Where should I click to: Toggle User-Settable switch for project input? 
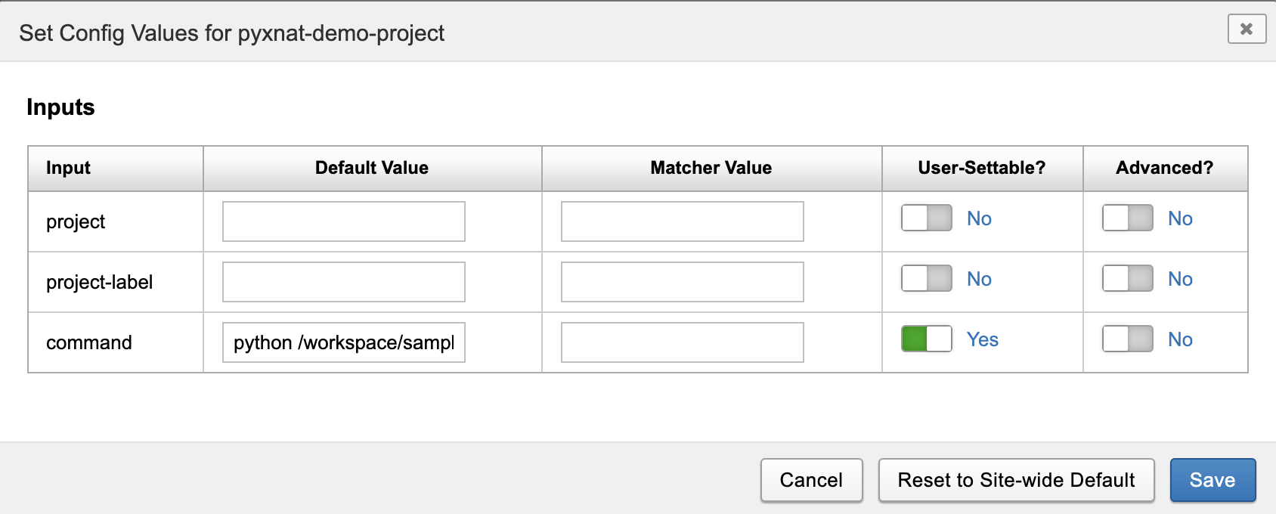click(x=926, y=218)
